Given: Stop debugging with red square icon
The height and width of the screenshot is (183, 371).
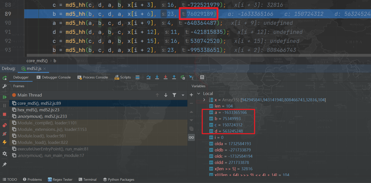Looking at the screenshot, I should click(x=5, y=114).
